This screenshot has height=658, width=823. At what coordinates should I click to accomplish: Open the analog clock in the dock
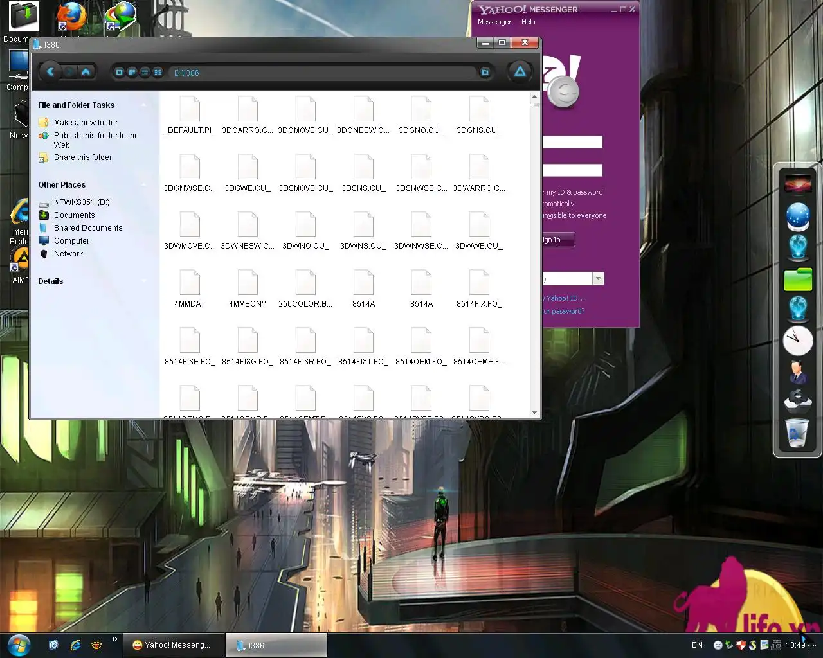798,341
